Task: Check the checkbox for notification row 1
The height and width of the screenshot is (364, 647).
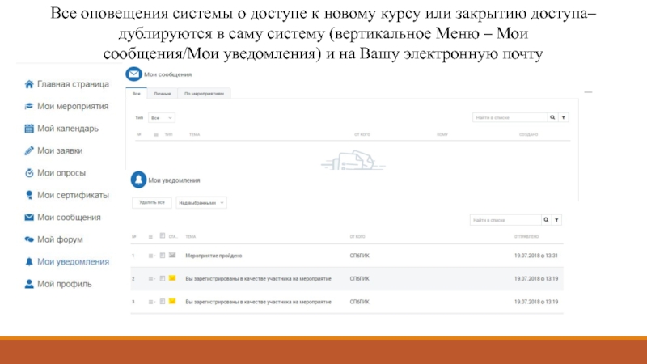Action: [162, 256]
